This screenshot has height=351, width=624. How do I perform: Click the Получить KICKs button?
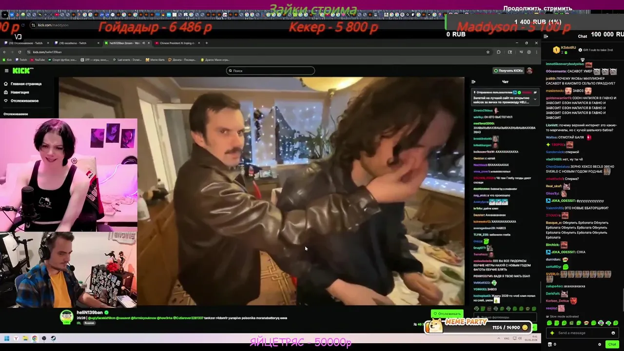click(508, 71)
